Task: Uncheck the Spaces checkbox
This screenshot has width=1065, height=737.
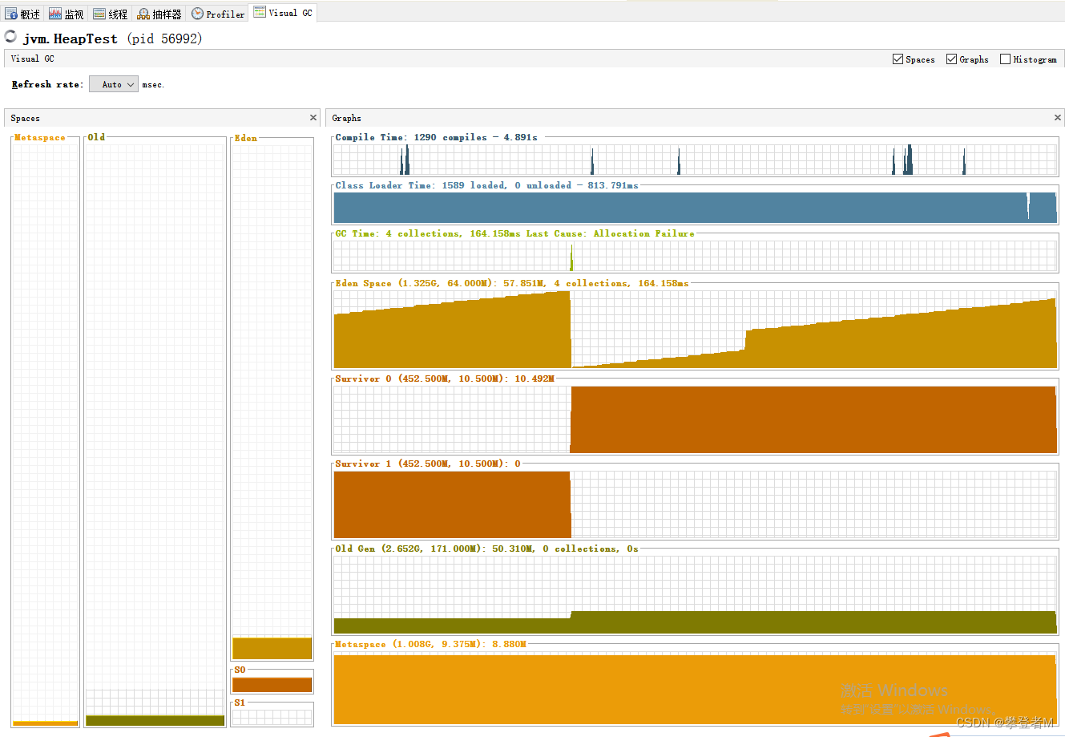Action: point(898,59)
